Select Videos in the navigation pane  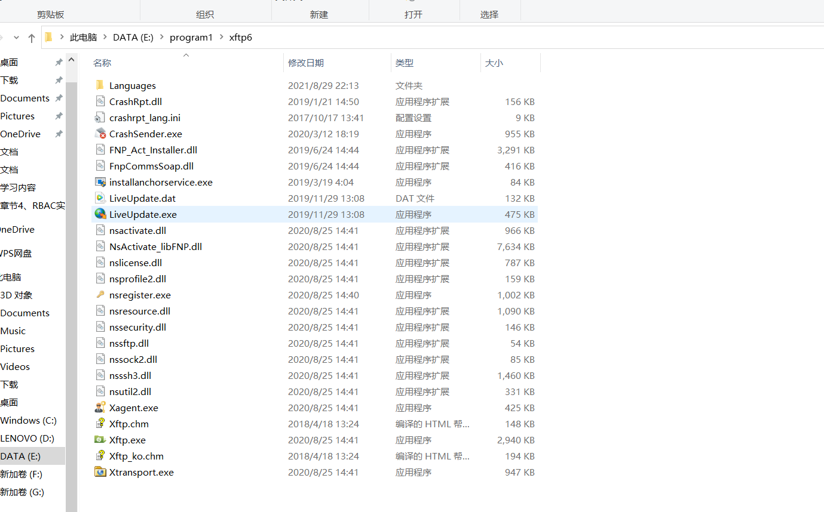pos(15,366)
